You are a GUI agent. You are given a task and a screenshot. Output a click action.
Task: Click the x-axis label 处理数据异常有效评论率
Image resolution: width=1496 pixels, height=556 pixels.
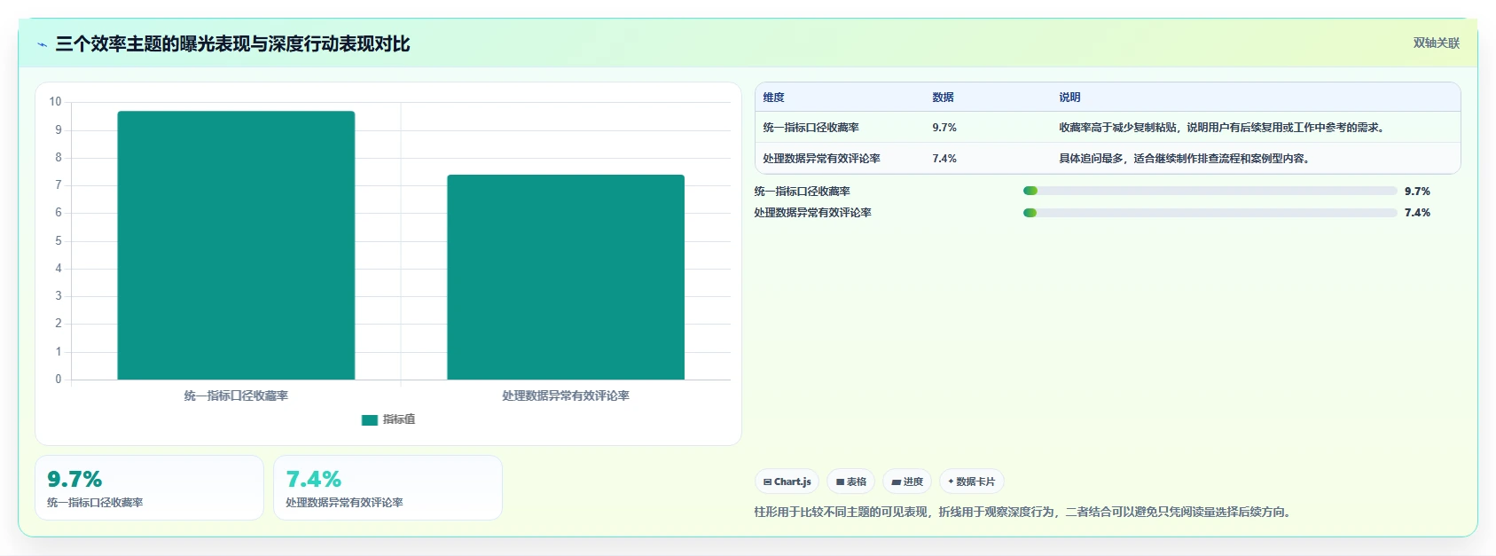[566, 395]
